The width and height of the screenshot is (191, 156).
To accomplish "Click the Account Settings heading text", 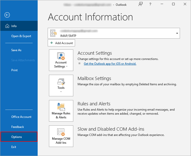I will point(95,53).
